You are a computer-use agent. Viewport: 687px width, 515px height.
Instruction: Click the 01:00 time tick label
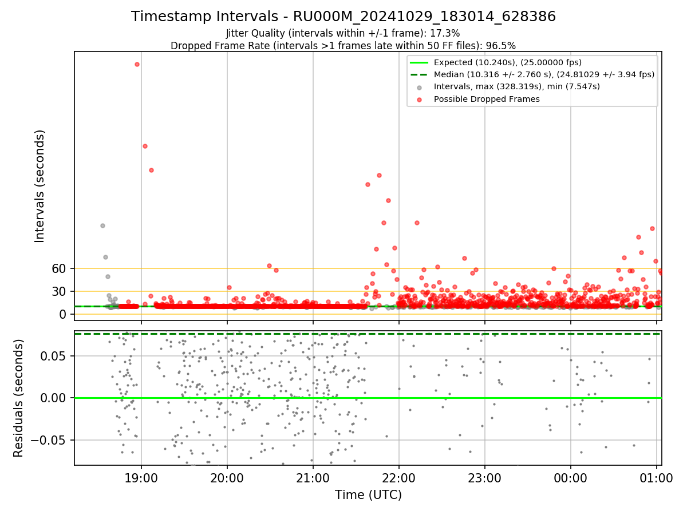[656, 478]
